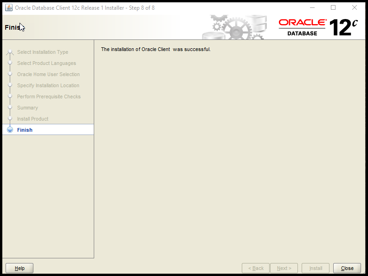Click the disabled Back button
Image resolution: width=368 pixels, height=276 pixels.
256,268
